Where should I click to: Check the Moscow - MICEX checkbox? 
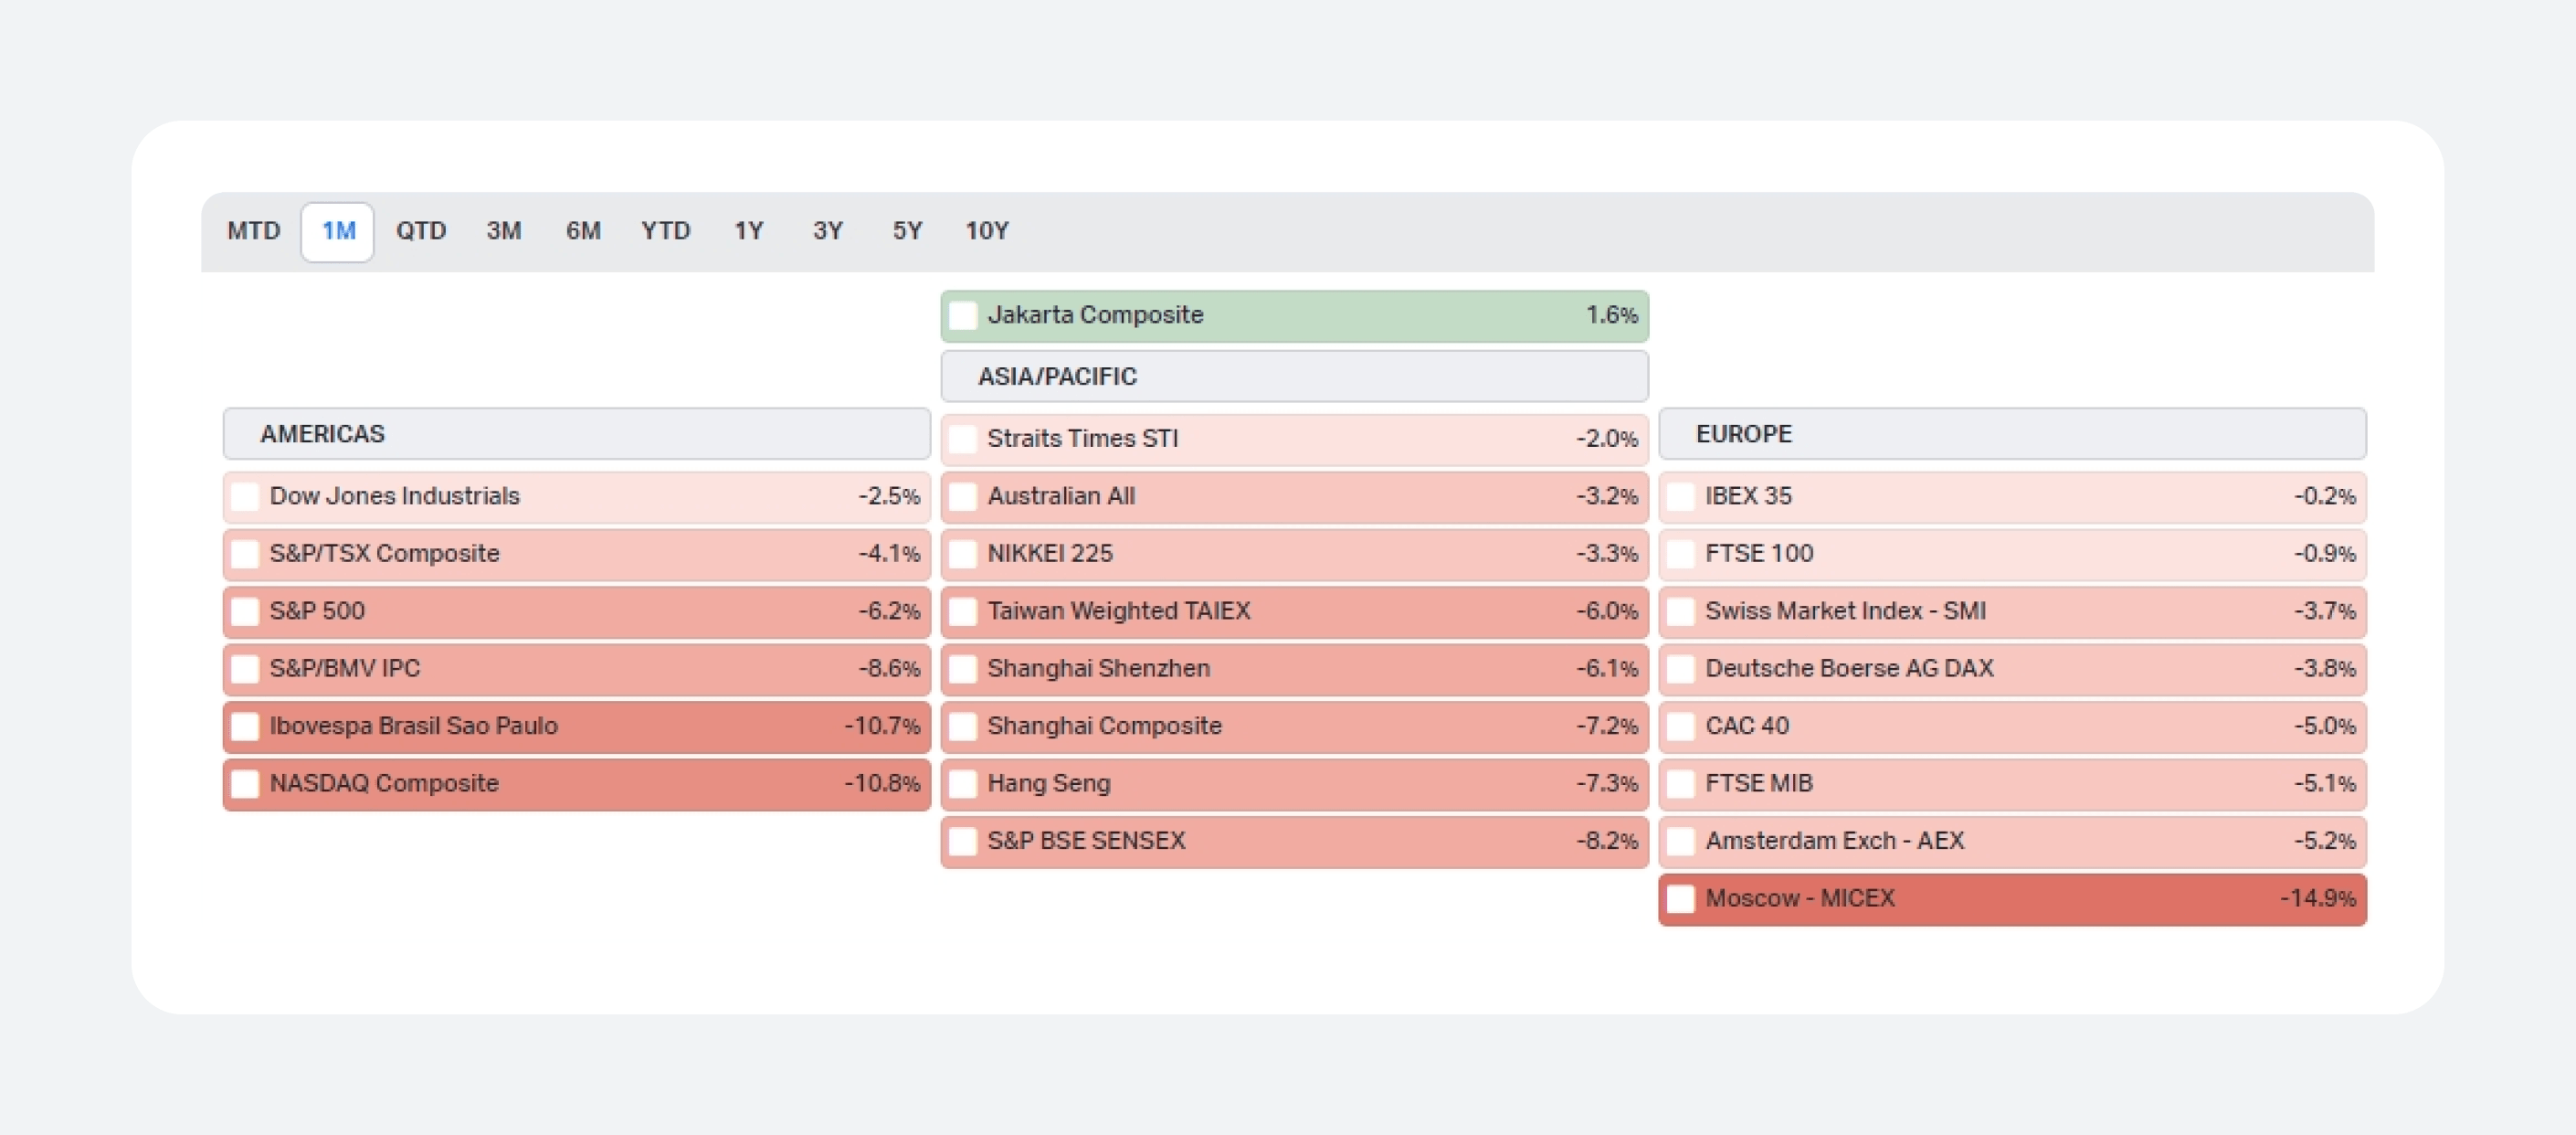click(x=1681, y=899)
